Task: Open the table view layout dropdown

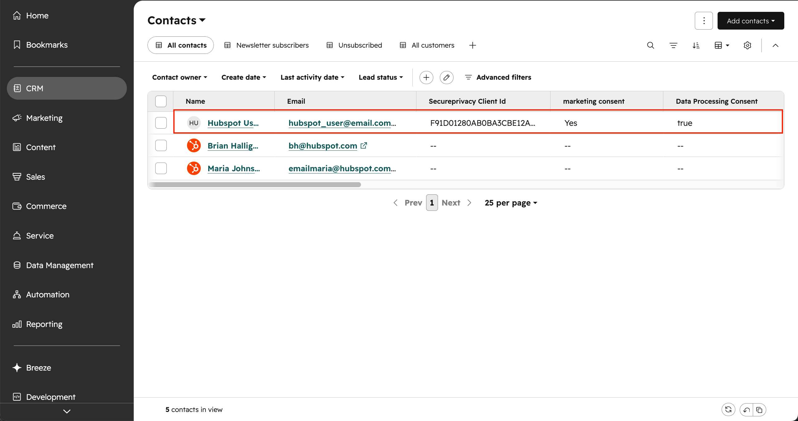Action: click(722, 45)
